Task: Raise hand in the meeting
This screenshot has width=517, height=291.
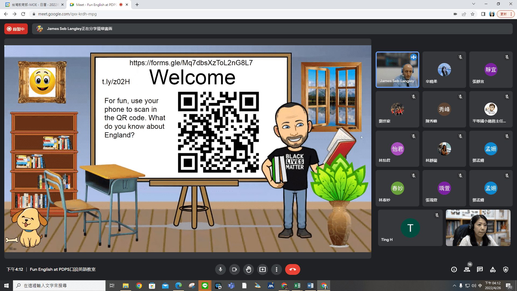Action: 249,269
